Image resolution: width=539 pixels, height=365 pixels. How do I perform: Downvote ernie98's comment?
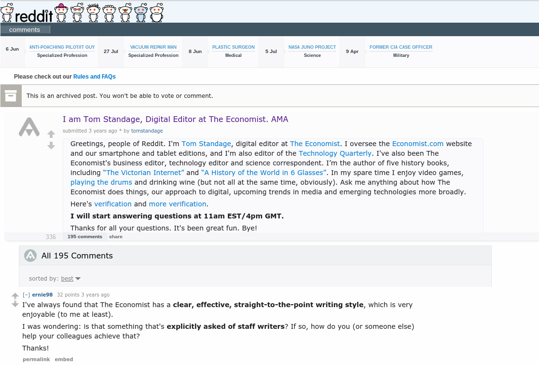(x=15, y=304)
